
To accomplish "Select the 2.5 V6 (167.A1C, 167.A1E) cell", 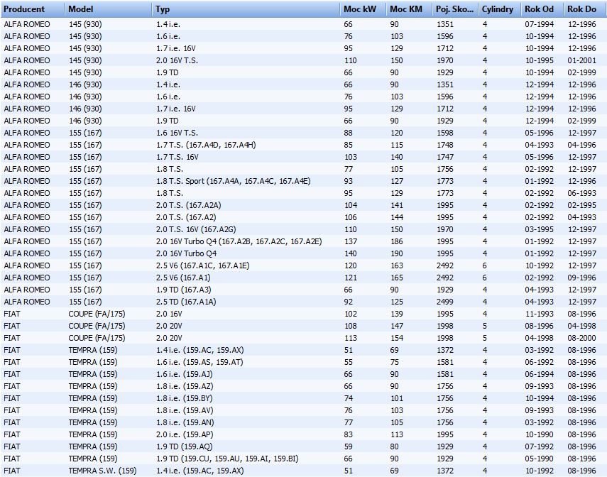I will (203, 265).
